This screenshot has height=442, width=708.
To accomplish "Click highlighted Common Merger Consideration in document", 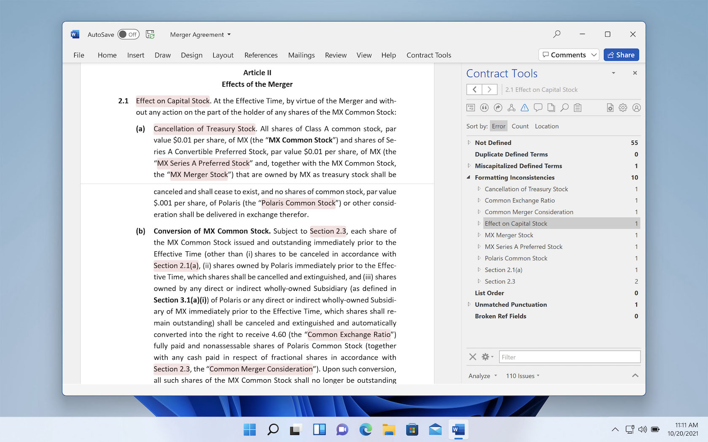I will tap(261, 369).
